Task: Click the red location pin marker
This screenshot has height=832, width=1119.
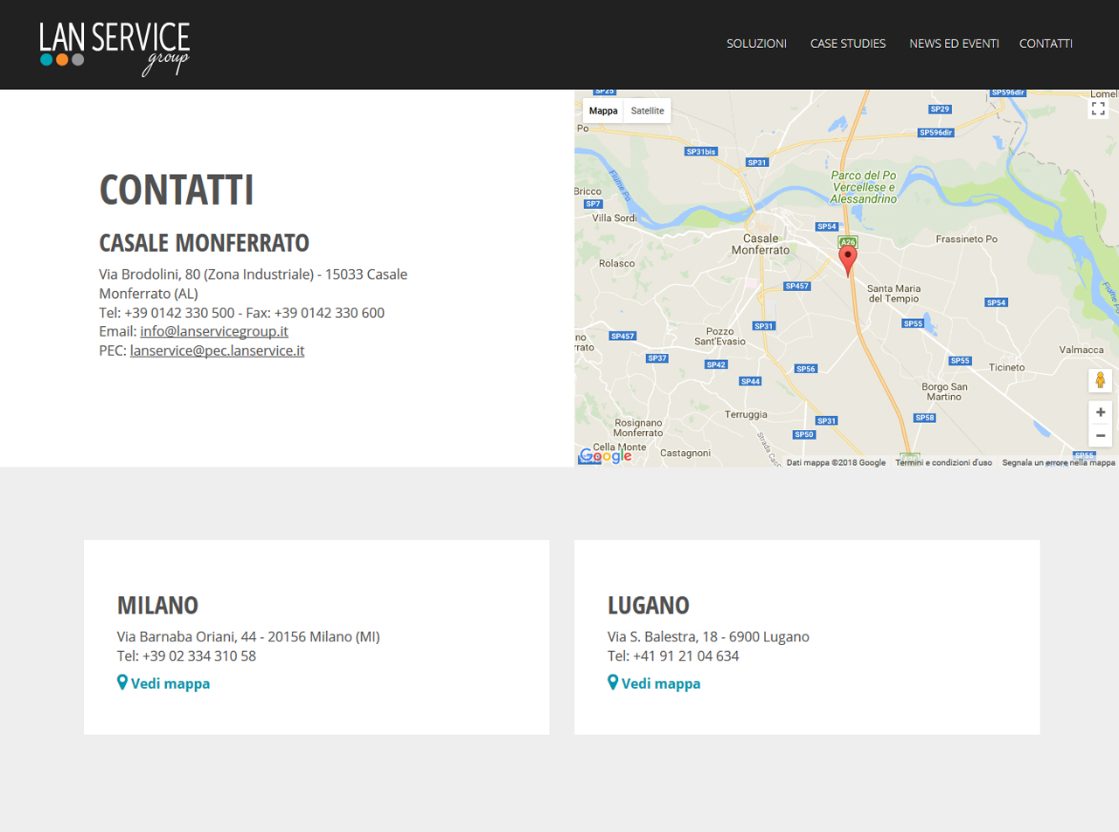Action: coord(847,260)
